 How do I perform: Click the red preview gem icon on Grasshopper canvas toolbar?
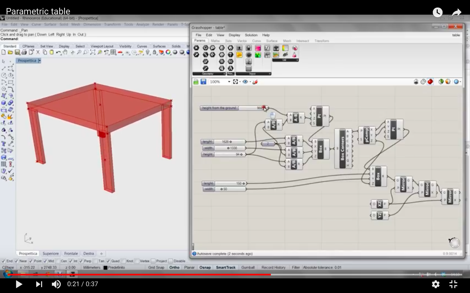(430, 82)
